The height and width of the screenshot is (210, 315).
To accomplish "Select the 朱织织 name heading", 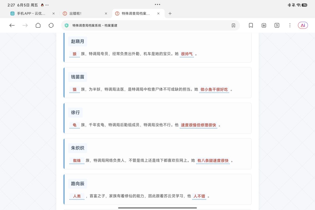I will pos(78,148).
